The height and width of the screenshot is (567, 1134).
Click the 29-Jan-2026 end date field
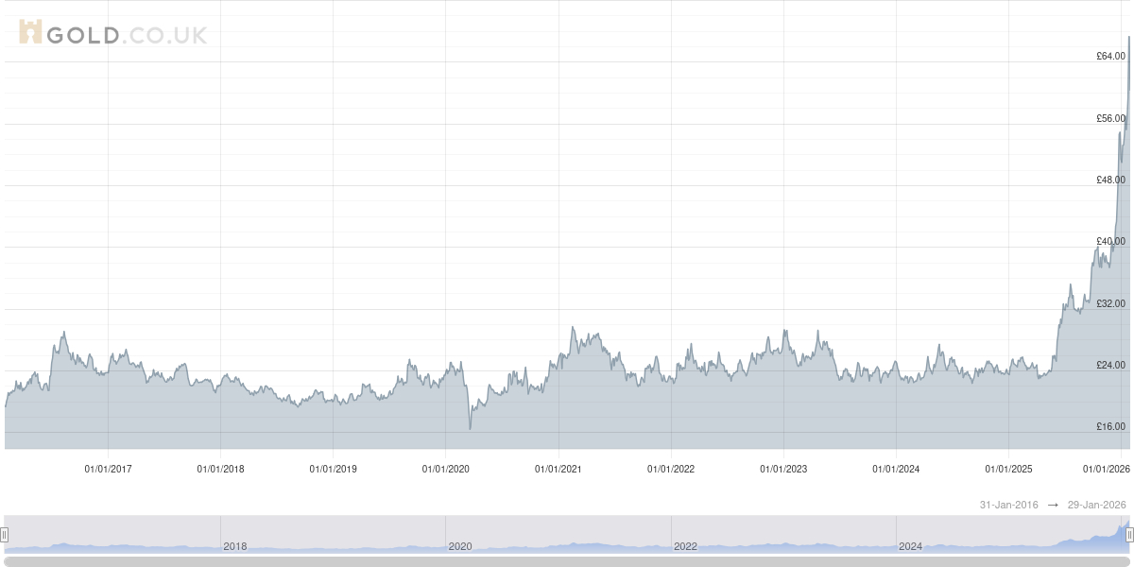(x=1097, y=506)
